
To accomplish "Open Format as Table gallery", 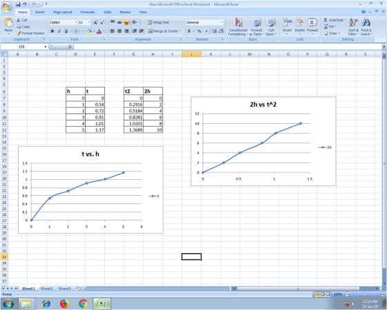I will (256, 27).
